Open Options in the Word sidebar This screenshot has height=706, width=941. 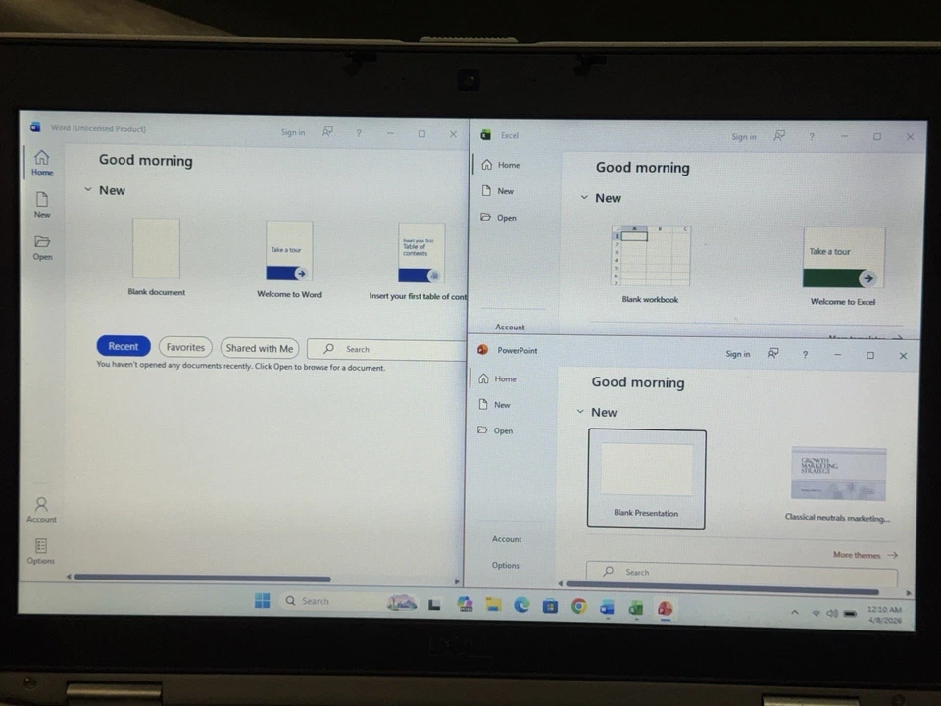[x=41, y=550]
